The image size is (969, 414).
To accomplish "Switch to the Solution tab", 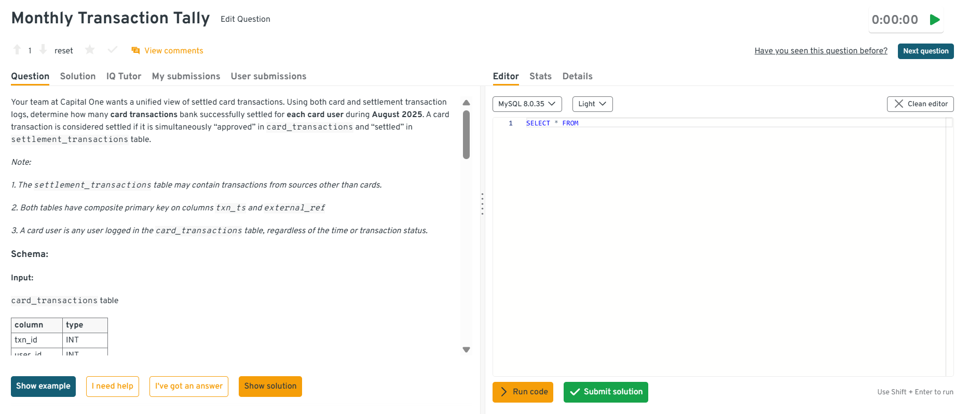I will pos(78,76).
